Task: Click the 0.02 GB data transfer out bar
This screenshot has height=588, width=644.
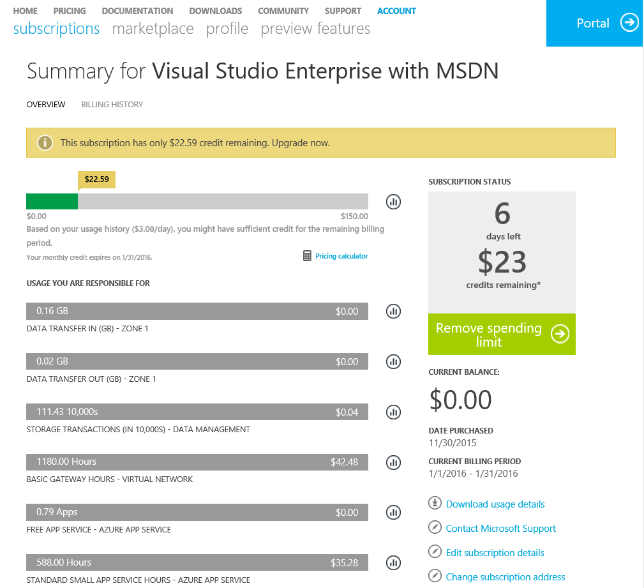Action: (197, 361)
